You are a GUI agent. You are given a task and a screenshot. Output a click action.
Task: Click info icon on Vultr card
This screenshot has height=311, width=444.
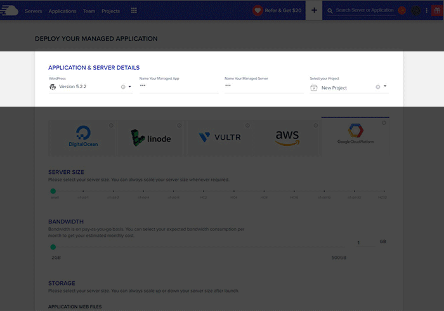pyautogui.click(x=247, y=125)
